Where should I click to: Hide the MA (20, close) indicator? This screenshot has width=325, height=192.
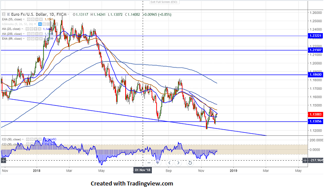pyautogui.click(x=27, y=29)
